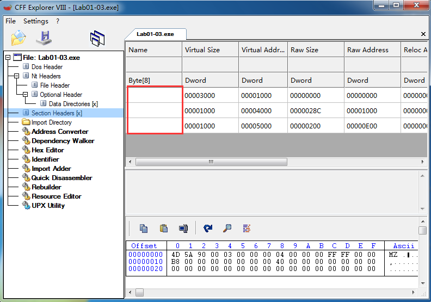Screen dimensions: 431x302
Task: Click the blue undo arrow icon
Action: [x=208, y=229]
